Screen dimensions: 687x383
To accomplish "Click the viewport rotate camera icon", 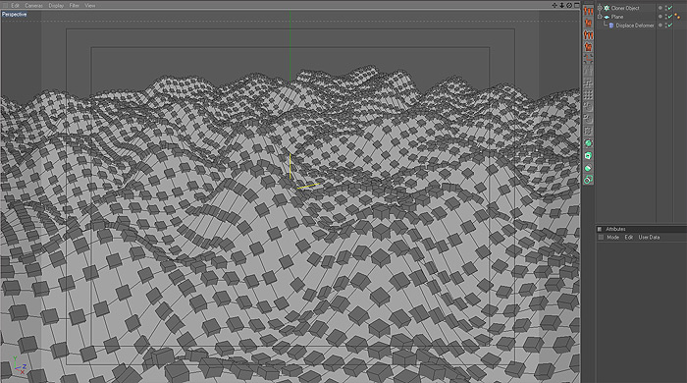I will 569,5.
